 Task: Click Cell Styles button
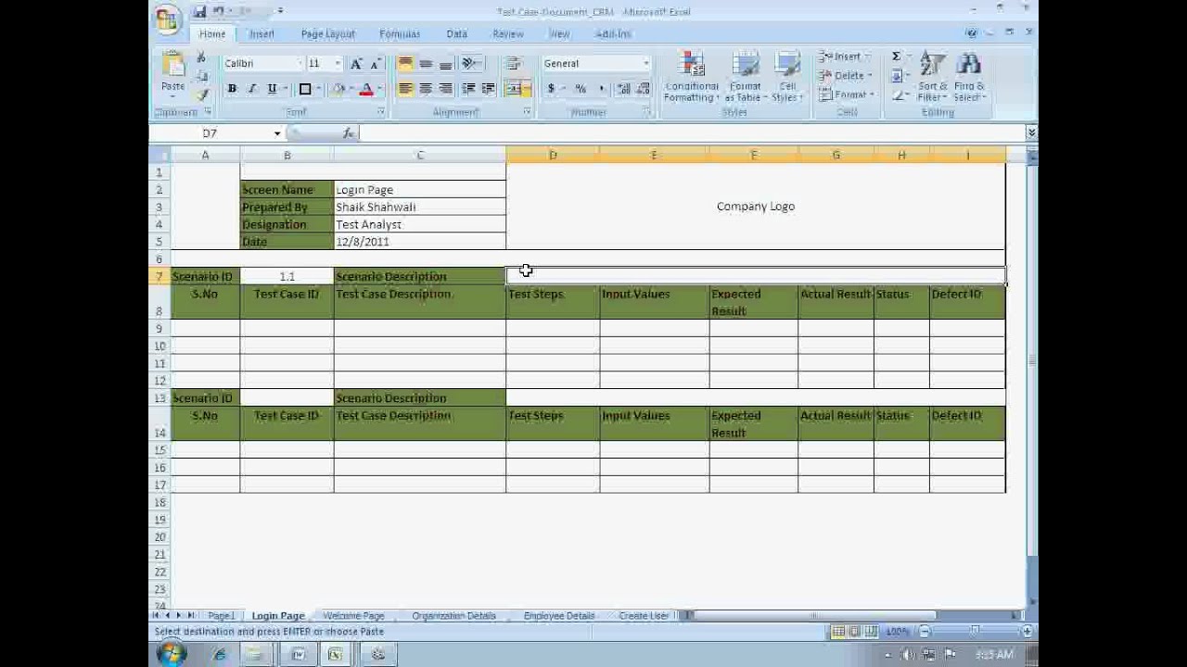[x=786, y=78]
